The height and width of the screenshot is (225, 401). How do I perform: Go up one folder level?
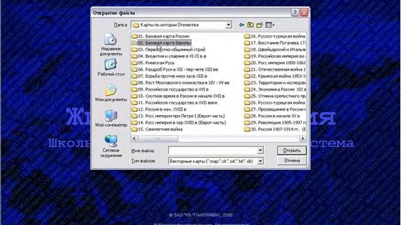(x=251, y=25)
